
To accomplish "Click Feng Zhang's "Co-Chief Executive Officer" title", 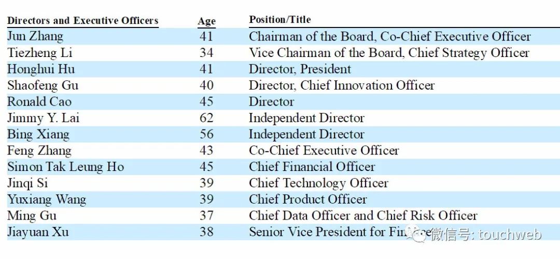I will click(x=324, y=151).
